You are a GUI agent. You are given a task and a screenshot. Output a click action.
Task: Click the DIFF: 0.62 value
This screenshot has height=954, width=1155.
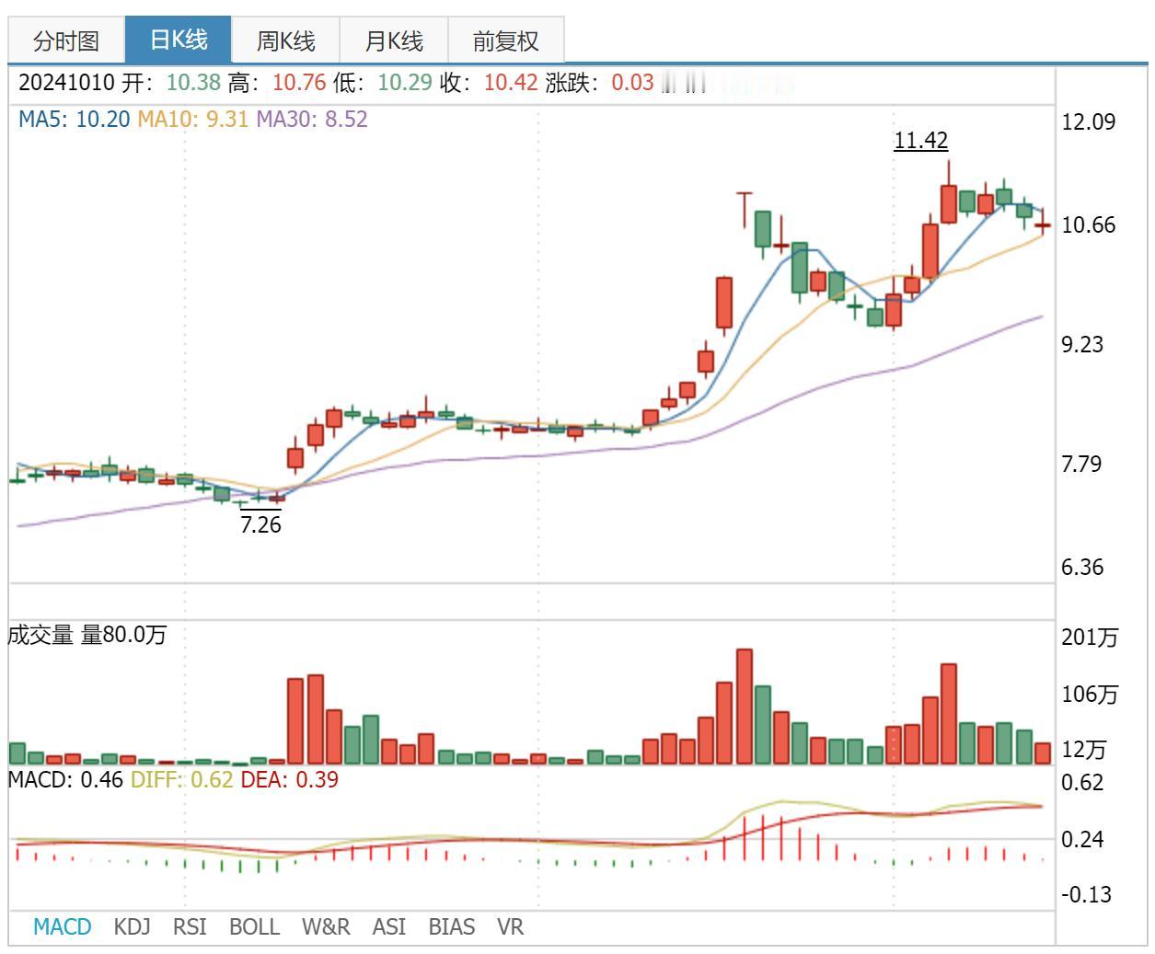click(x=181, y=779)
